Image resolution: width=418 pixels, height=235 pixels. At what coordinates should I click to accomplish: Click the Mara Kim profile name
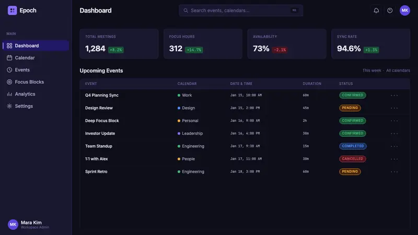[31, 222]
